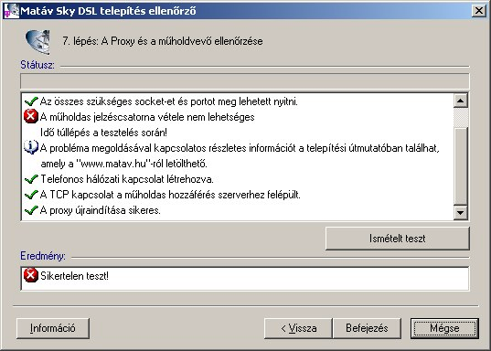
Task: Select the line starting 'A probléma megoldásával kapcsolatos'
Action: [240, 148]
